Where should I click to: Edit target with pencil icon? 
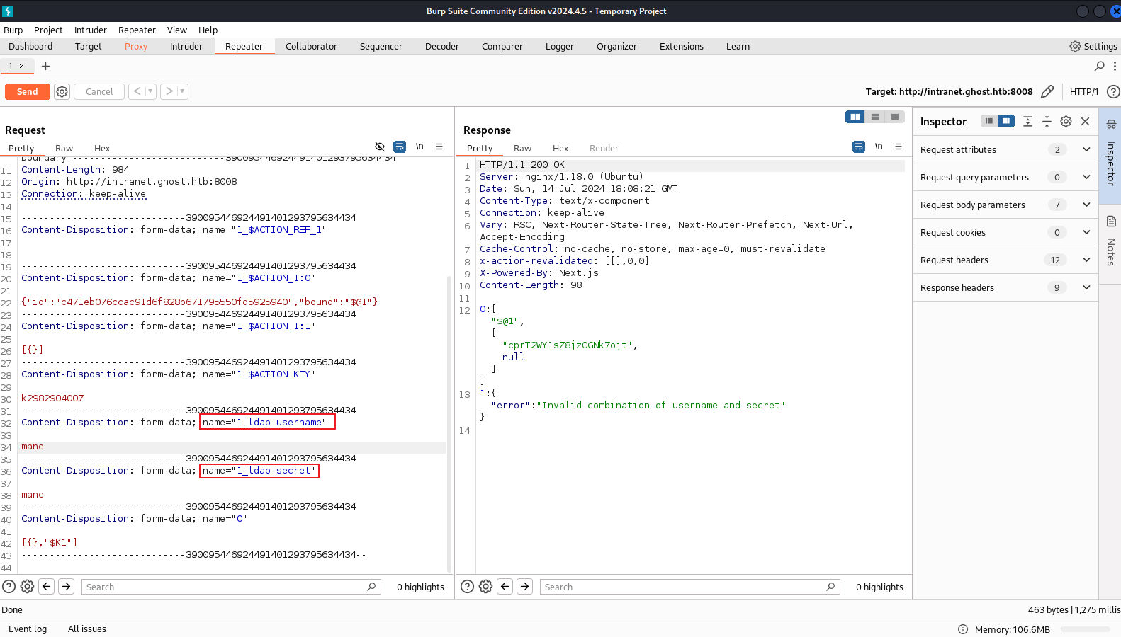[x=1047, y=91]
